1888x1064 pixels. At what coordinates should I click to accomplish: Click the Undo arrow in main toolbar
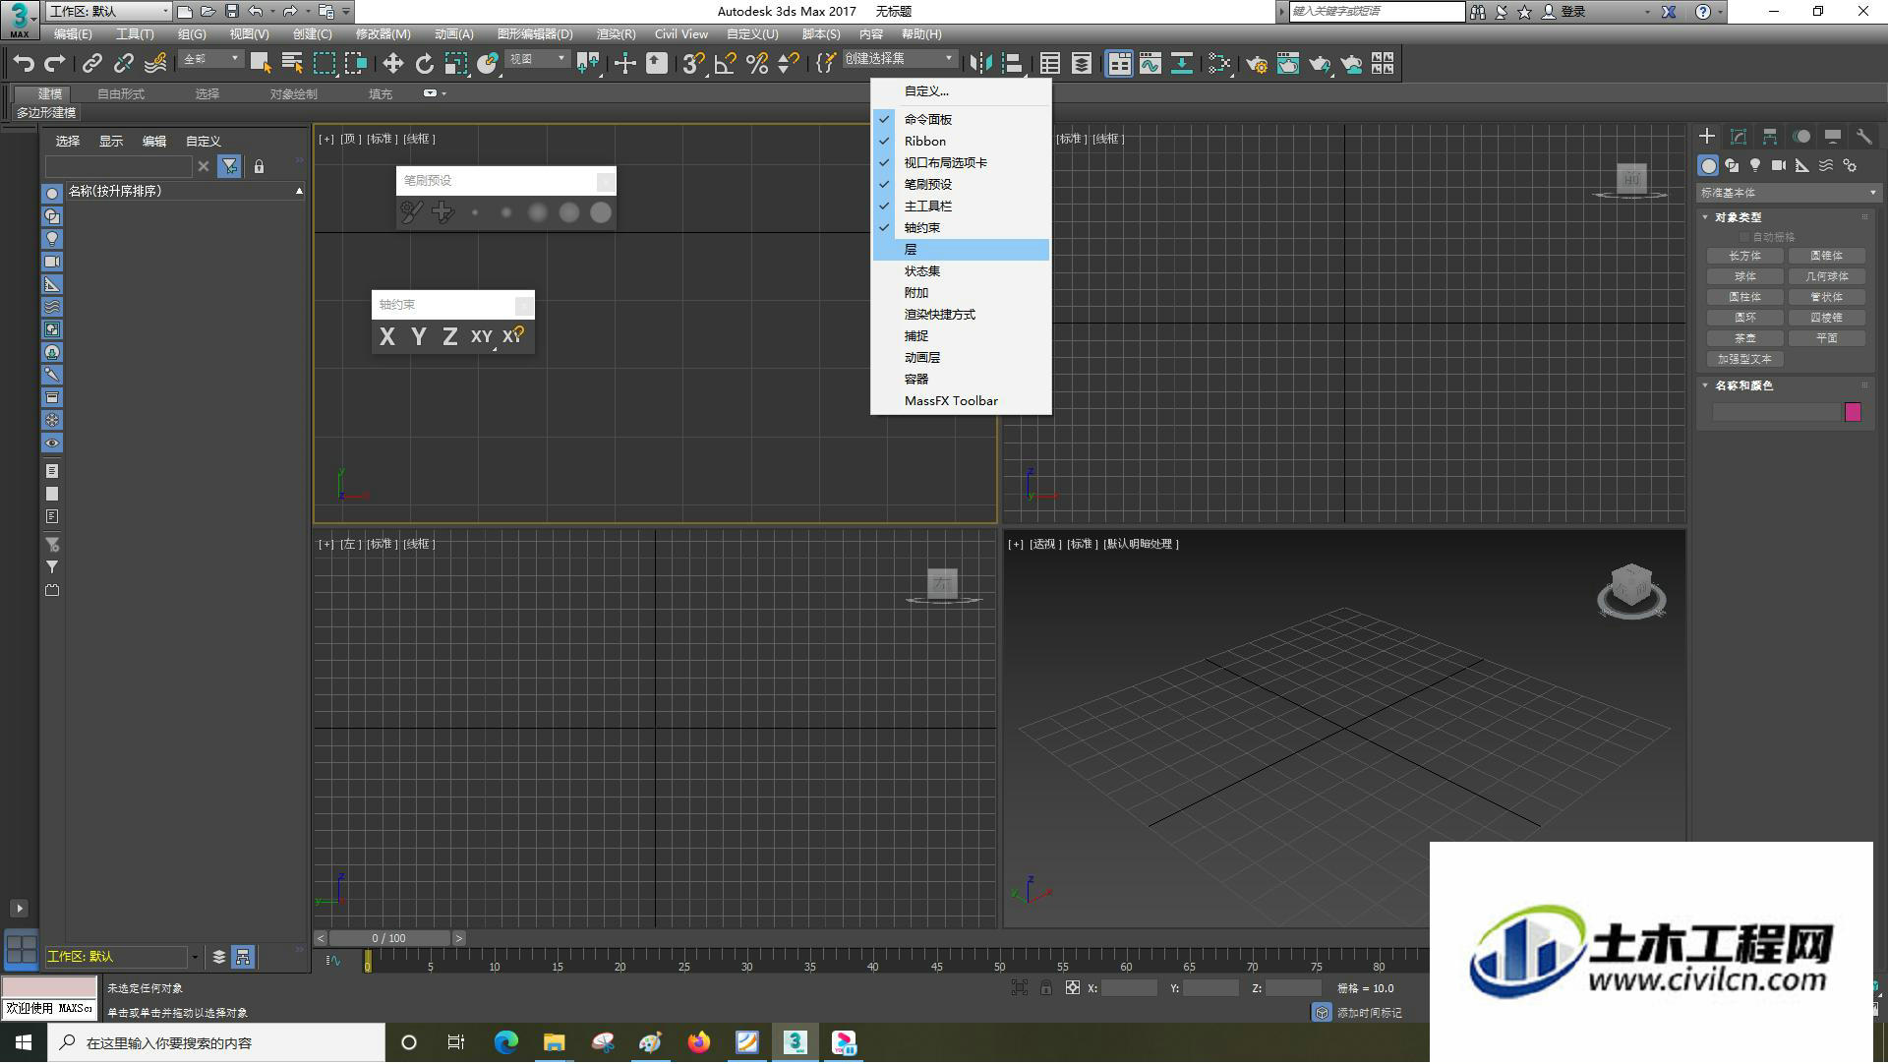tap(24, 64)
